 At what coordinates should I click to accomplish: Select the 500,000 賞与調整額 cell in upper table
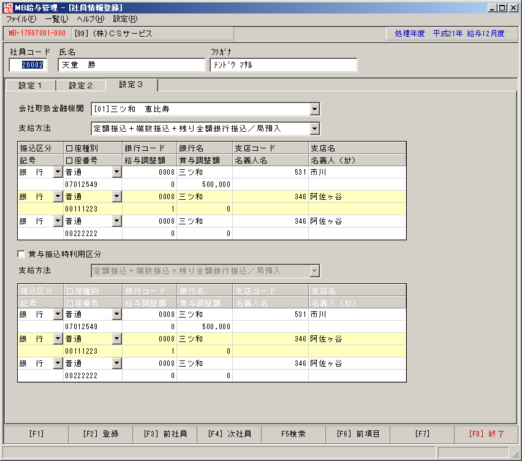click(205, 185)
